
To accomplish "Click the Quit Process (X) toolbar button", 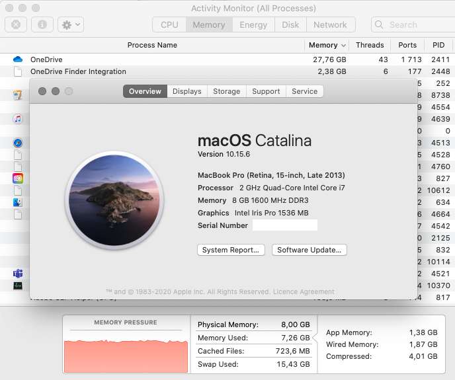I will tap(16, 24).
